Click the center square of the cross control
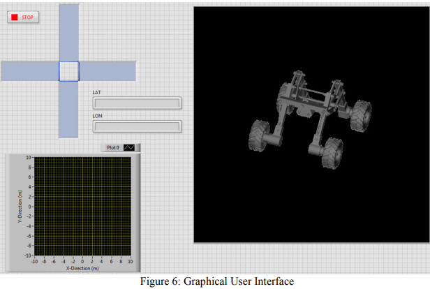This screenshot has width=430, height=289. coord(69,71)
